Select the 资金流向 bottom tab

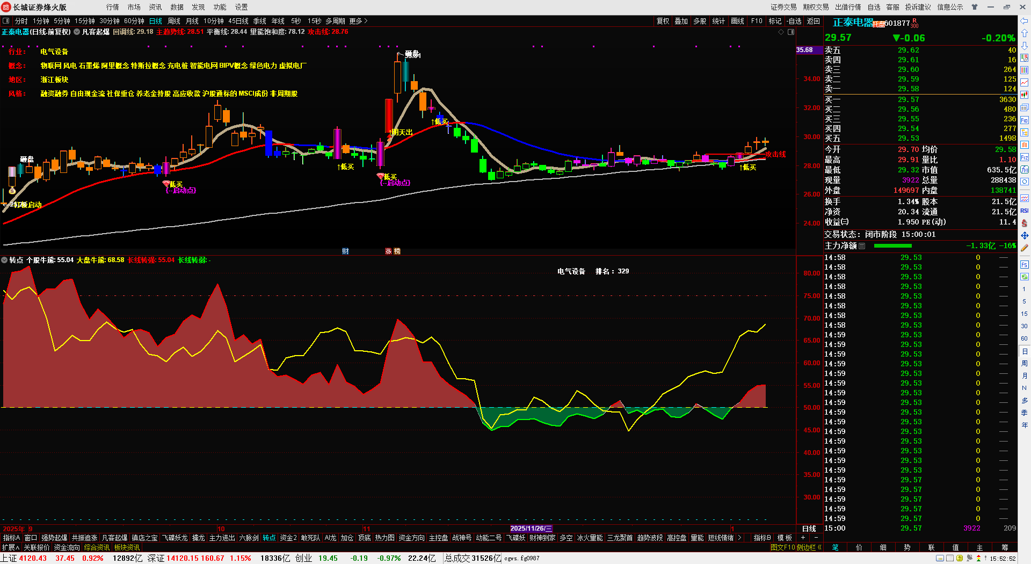[x=67, y=547]
